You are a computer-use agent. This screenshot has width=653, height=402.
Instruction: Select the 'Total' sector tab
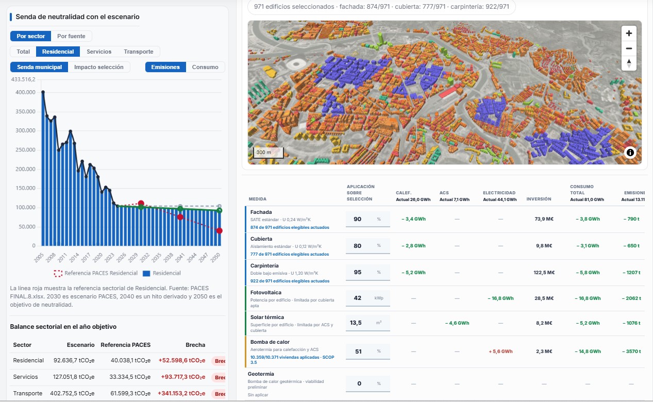23,52
